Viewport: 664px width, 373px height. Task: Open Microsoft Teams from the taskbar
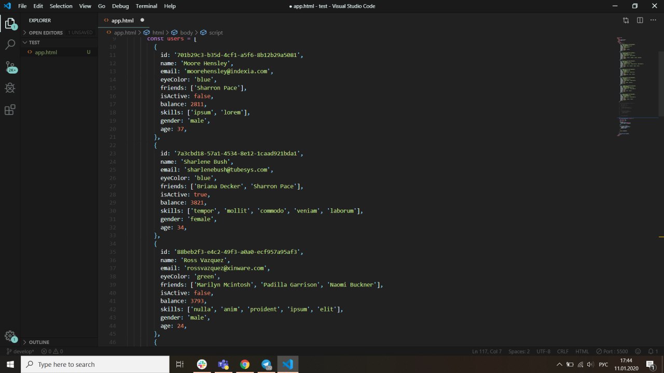[x=223, y=364]
